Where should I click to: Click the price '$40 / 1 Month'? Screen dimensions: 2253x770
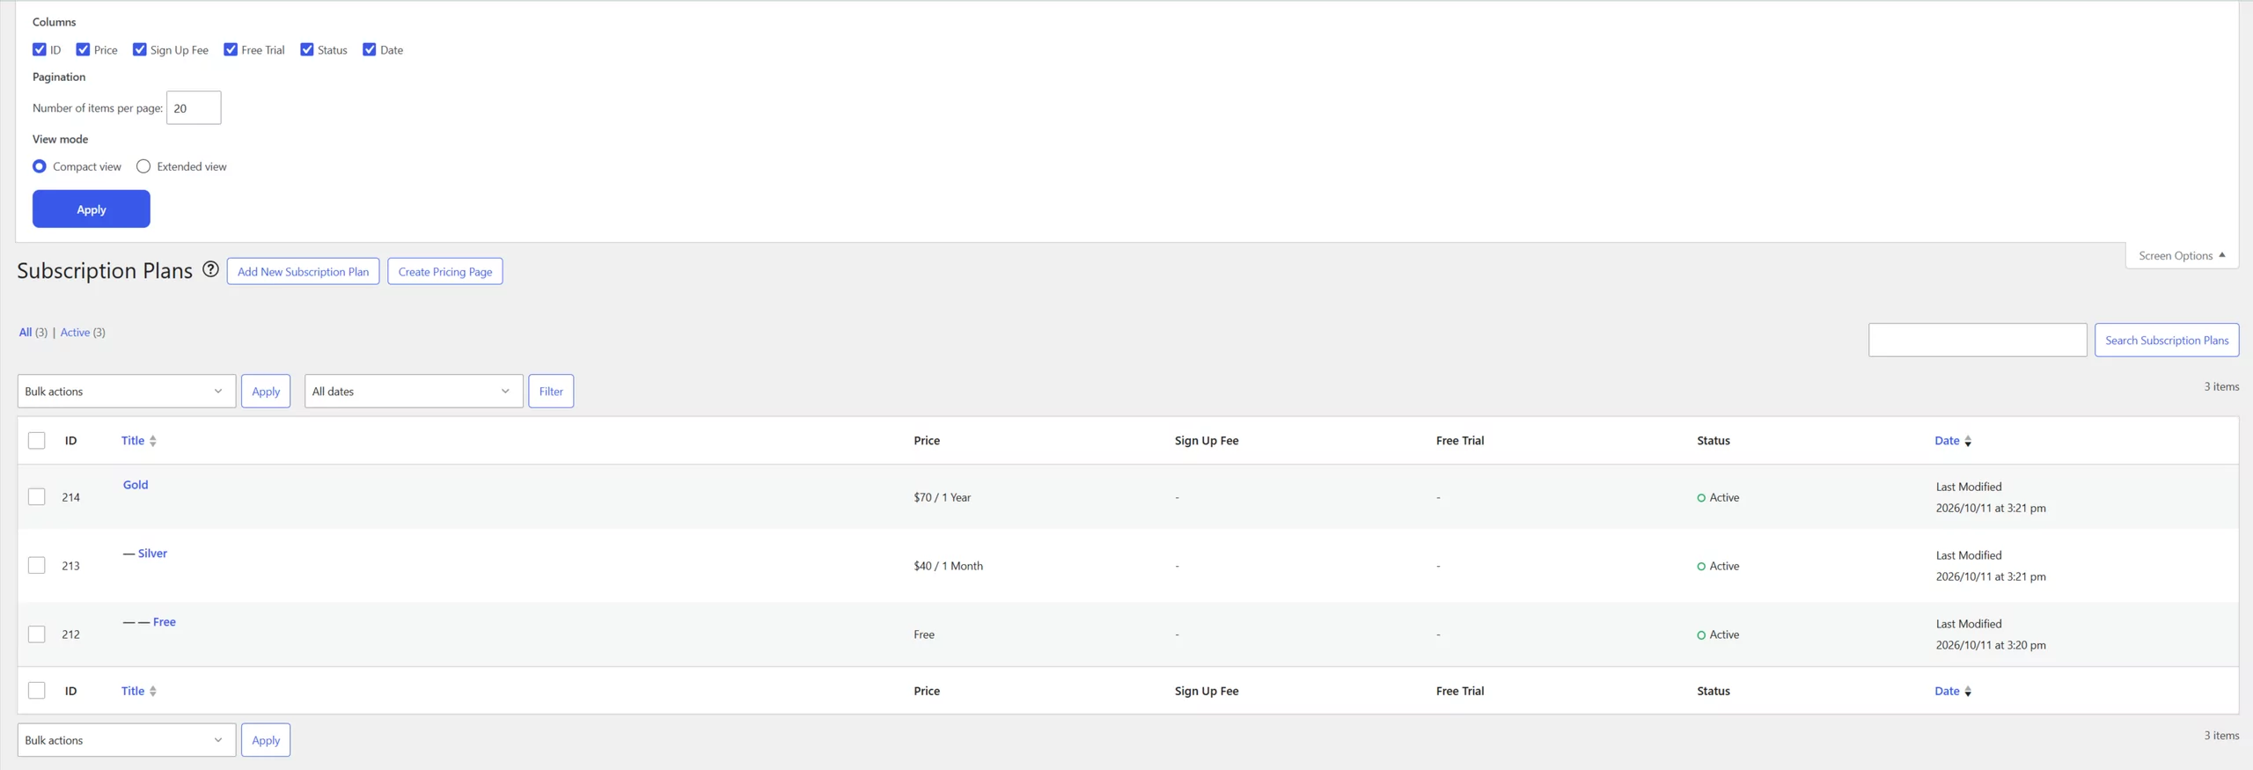pos(948,566)
